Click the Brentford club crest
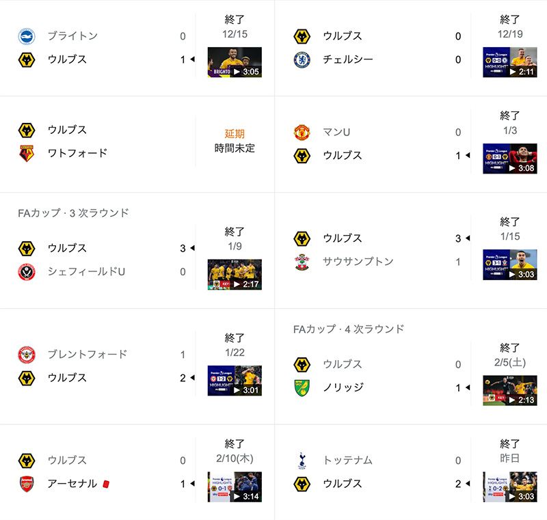Screen dimensions: 547x520 (27, 355)
